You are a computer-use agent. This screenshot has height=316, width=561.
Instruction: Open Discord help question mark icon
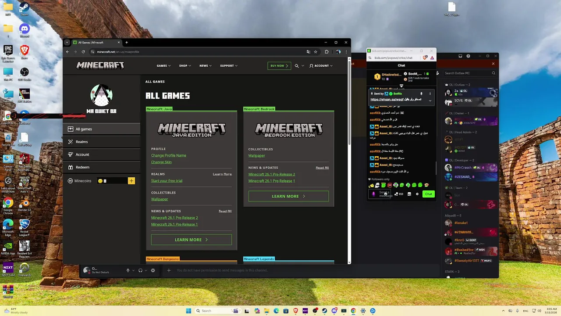[x=468, y=56]
